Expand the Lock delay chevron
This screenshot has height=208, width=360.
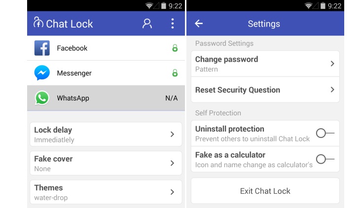[x=173, y=134]
